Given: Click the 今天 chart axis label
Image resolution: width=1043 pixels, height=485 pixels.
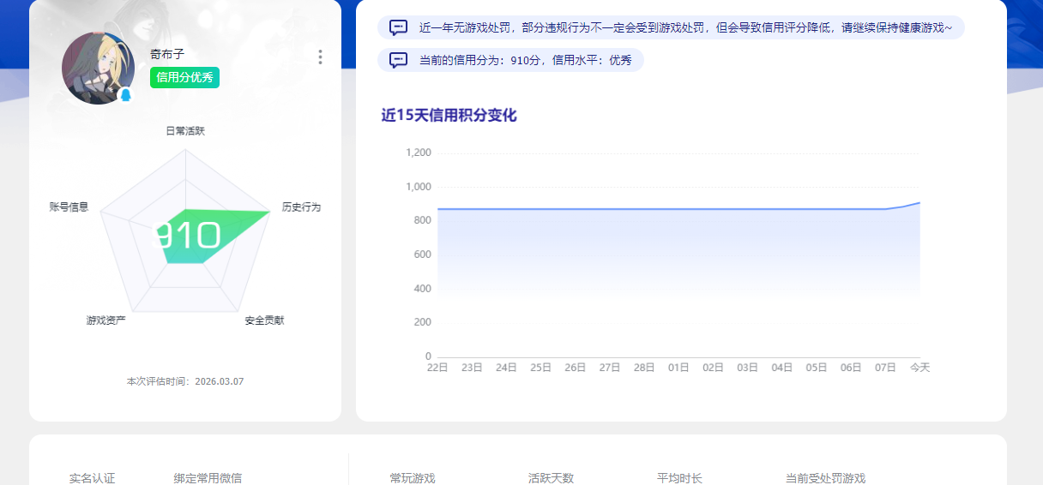Looking at the screenshot, I should (919, 368).
